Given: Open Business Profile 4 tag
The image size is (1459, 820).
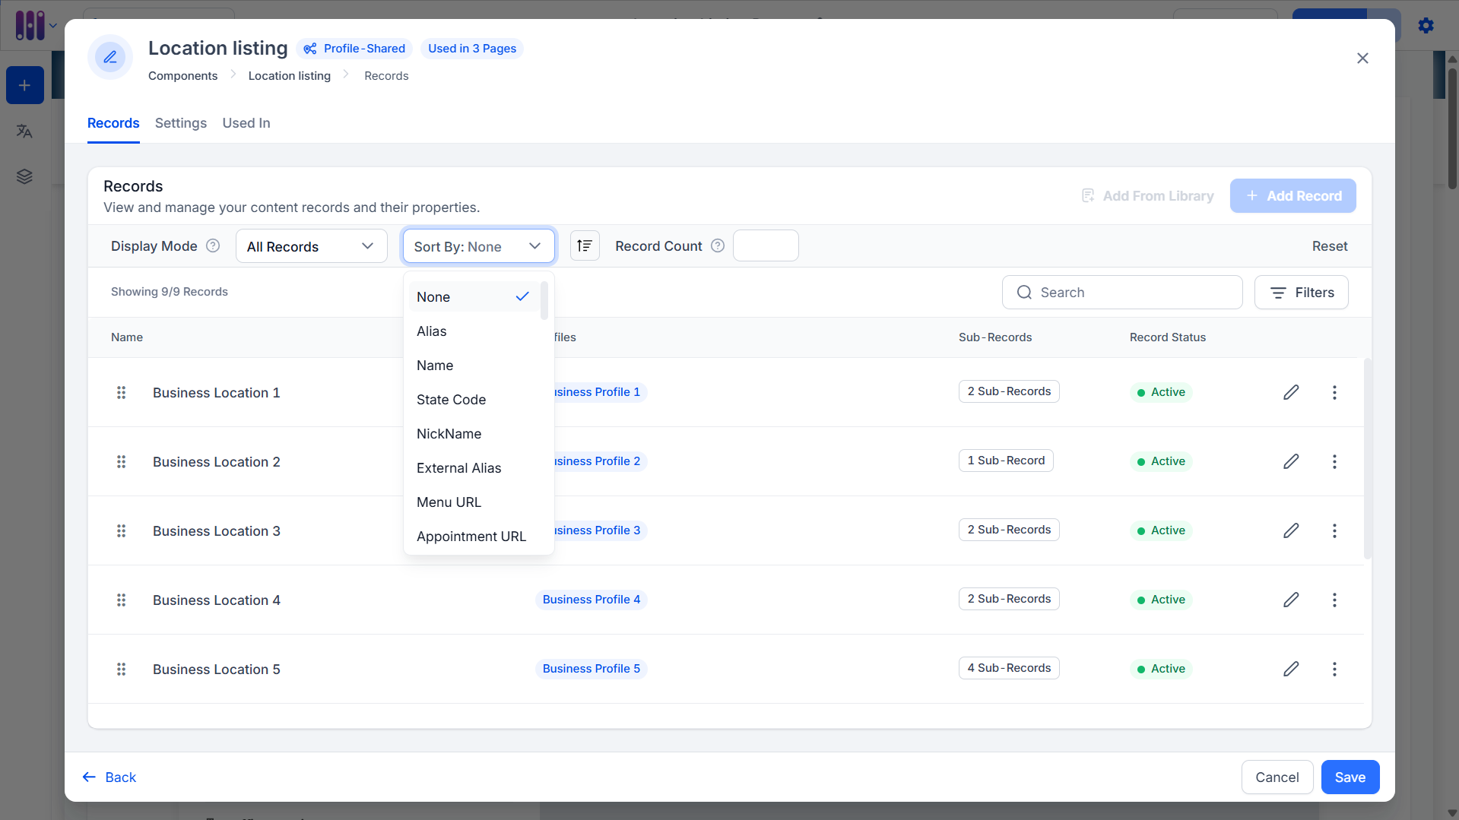Looking at the screenshot, I should tap(592, 600).
